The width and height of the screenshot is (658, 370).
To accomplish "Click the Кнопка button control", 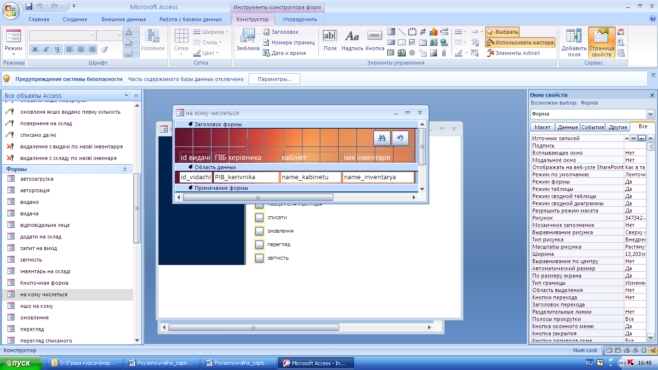I will point(375,40).
